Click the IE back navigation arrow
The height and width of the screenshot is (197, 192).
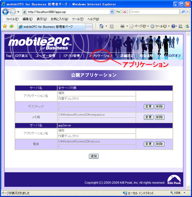(x=5, y=12)
